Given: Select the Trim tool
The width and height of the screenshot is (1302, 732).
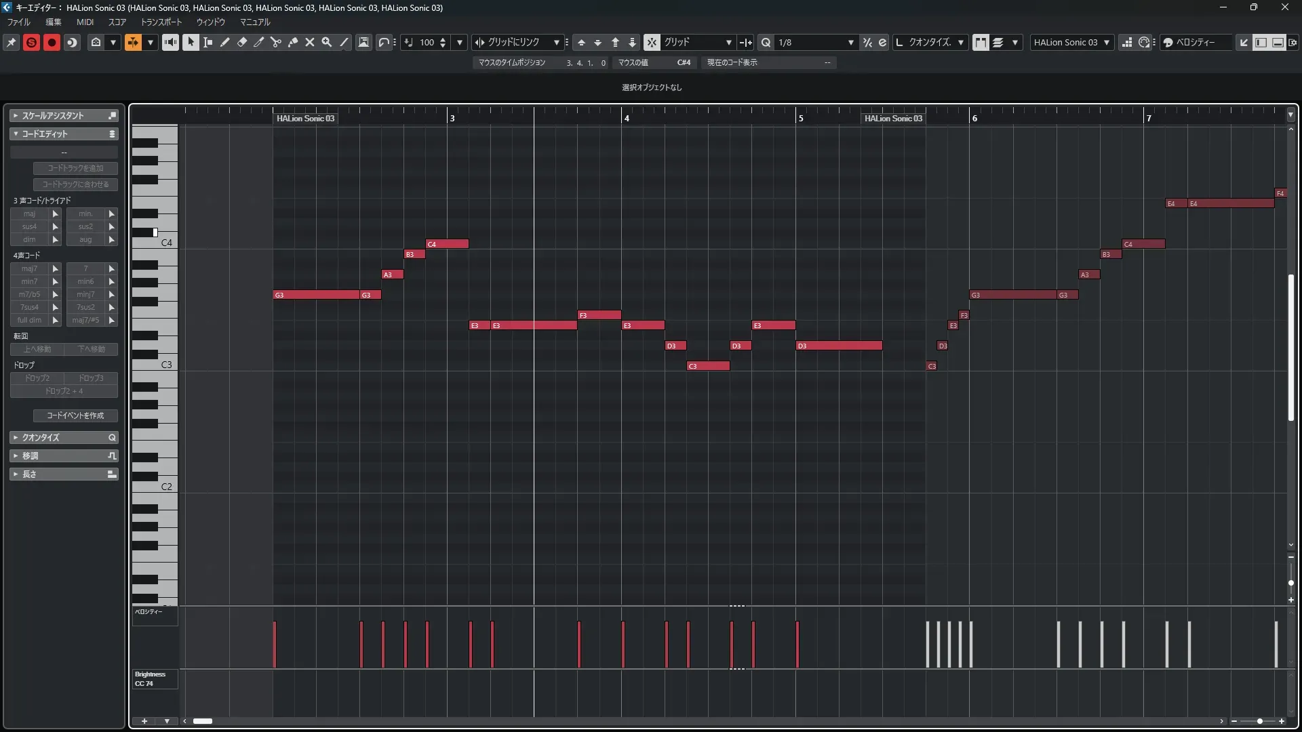Looking at the screenshot, I should coord(259,42).
